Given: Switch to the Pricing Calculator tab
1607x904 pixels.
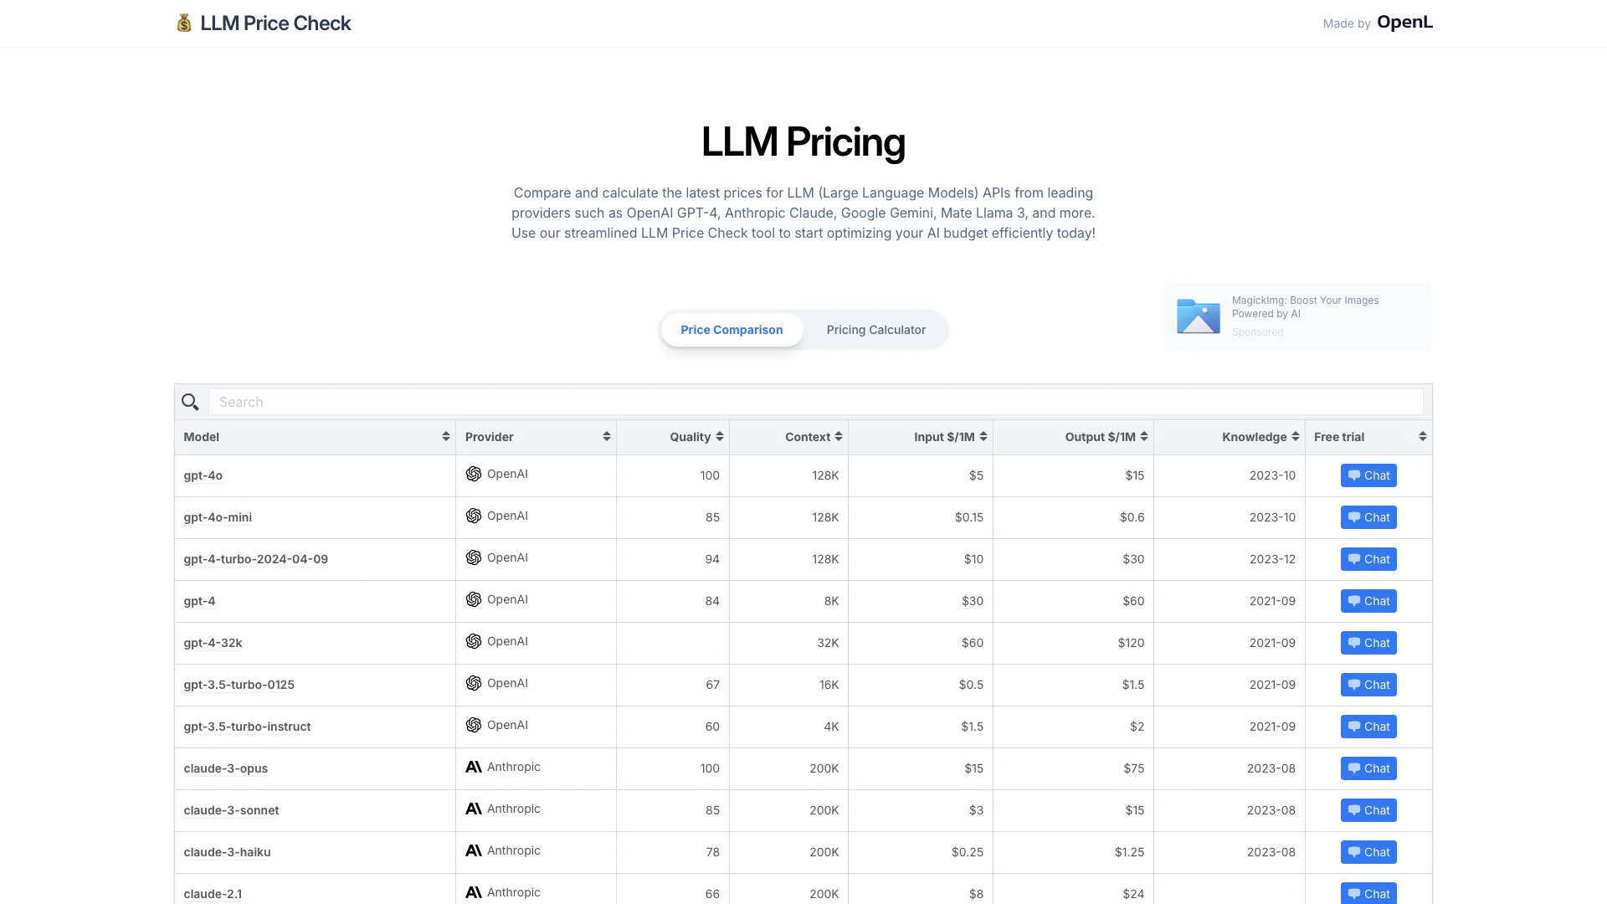Looking at the screenshot, I should click(x=876, y=330).
